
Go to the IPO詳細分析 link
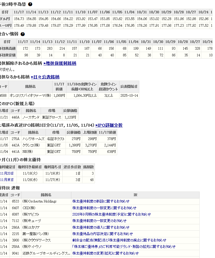click(109, 125)
